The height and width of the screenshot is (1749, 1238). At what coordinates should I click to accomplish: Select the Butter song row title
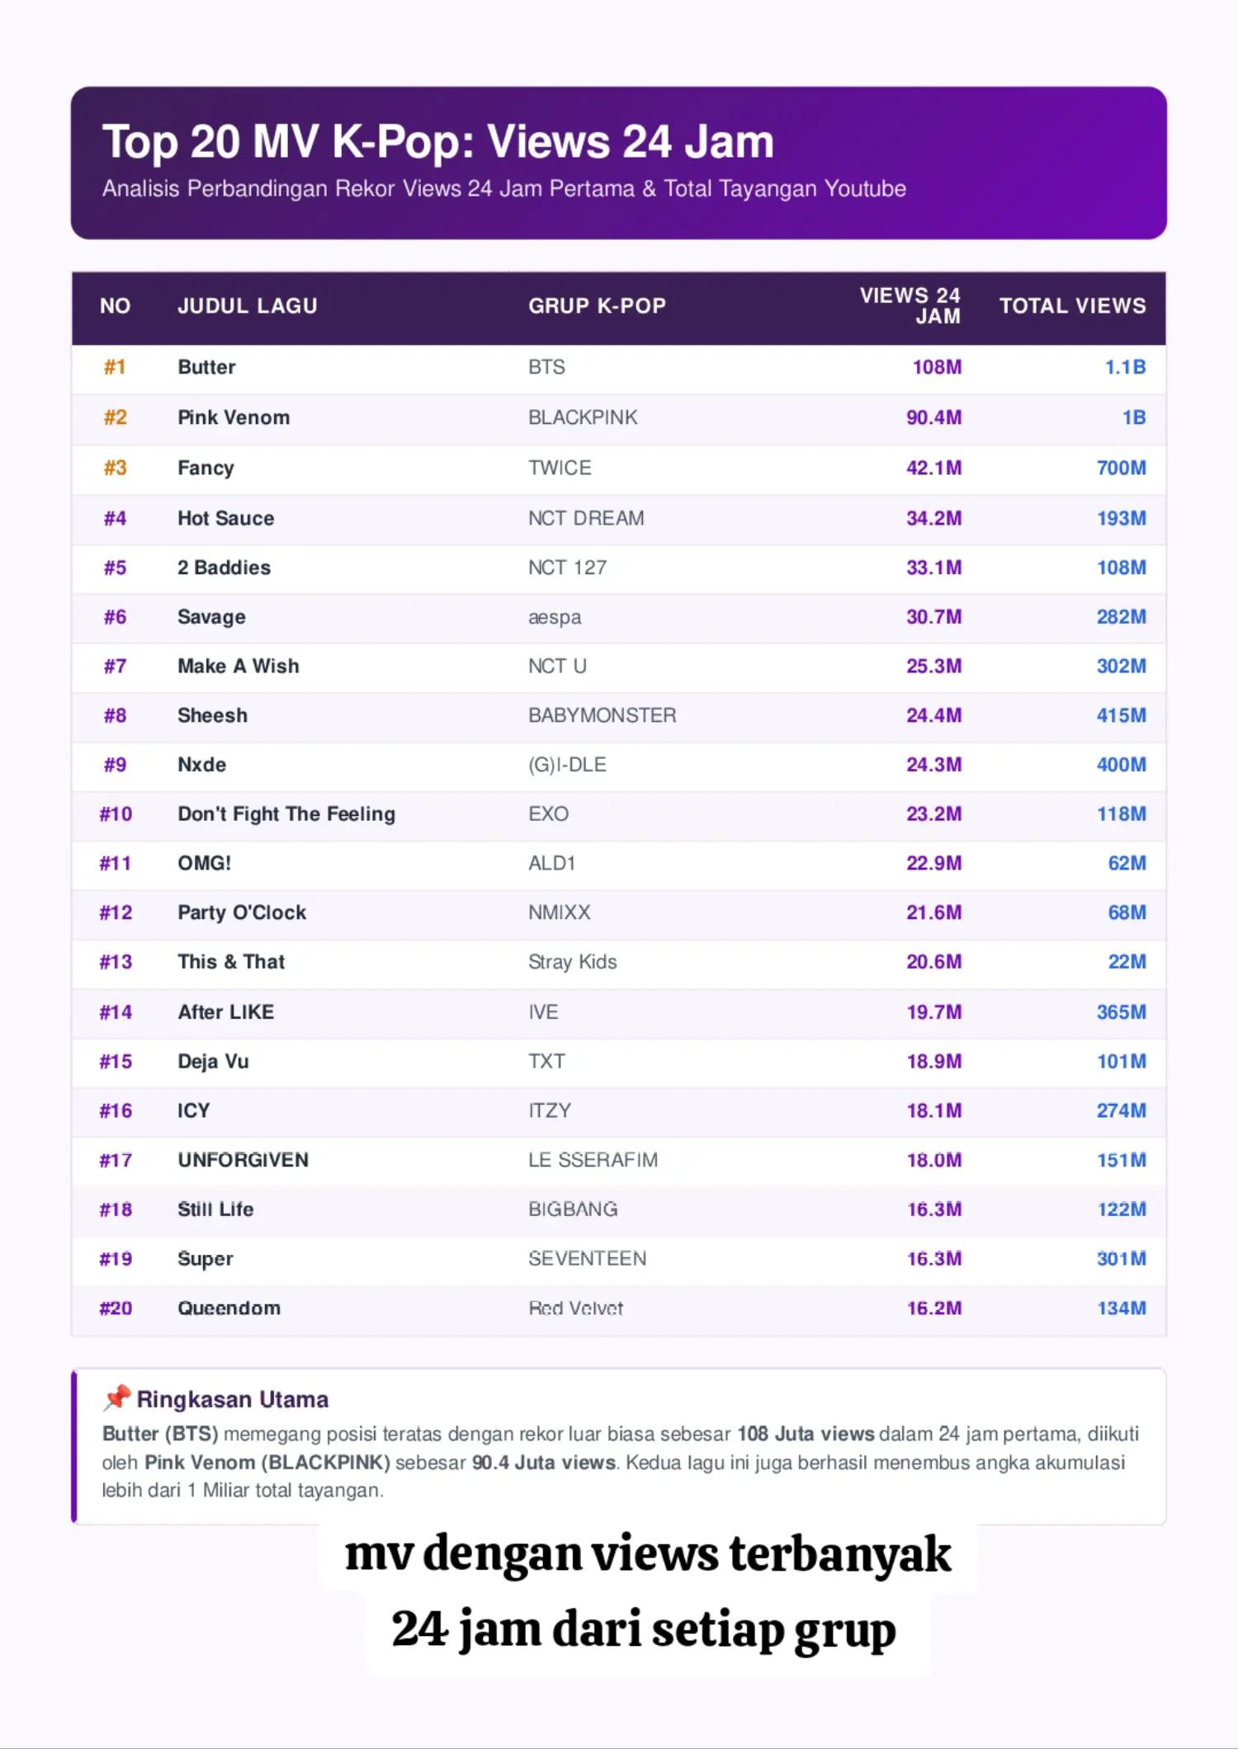pyautogui.click(x=206, y=367)
